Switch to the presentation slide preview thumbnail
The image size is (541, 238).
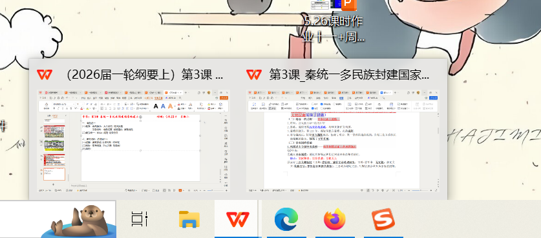point(134,141)
